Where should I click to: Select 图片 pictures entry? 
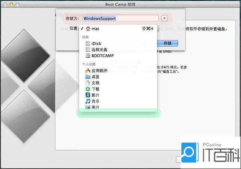(118, 107)
